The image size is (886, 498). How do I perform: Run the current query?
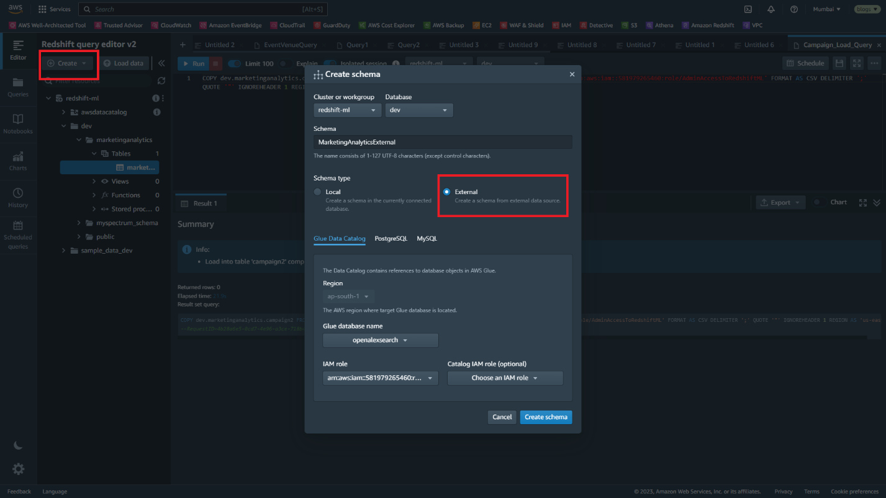click(192, 64)
